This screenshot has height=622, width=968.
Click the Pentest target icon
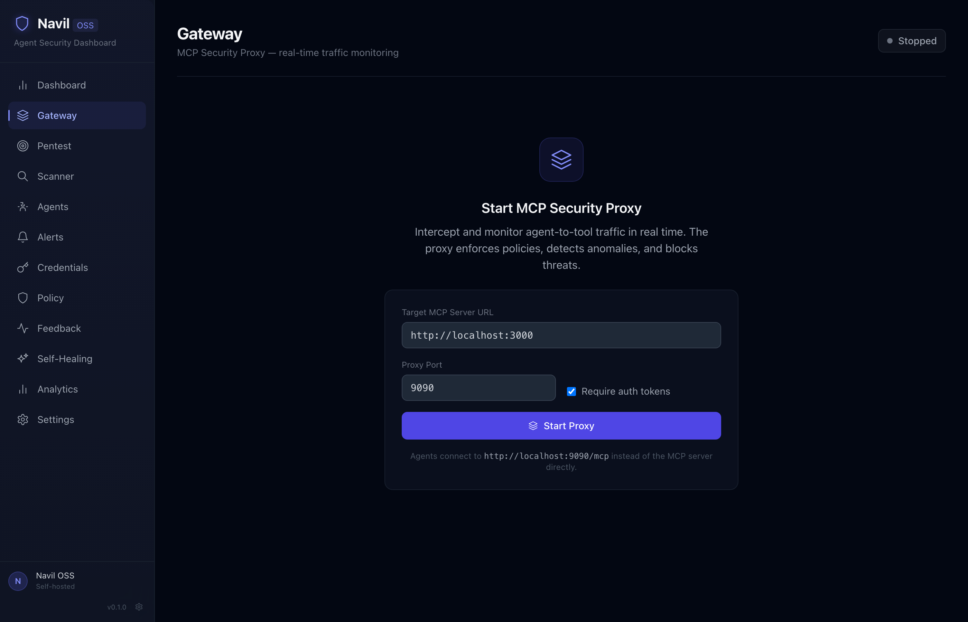coord(22,146)
